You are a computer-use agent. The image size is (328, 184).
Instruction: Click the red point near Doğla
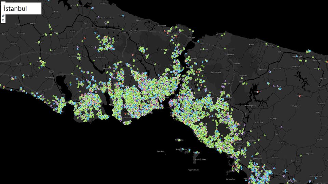click(x=300, y=96)
